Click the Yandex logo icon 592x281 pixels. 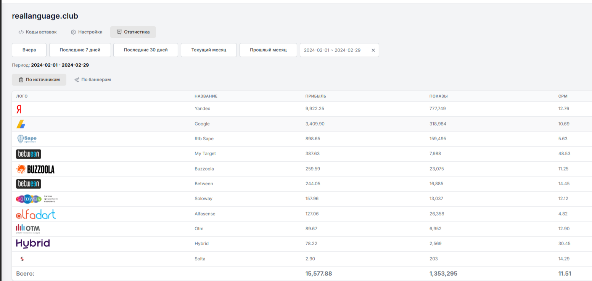click(x=19, y=109)
